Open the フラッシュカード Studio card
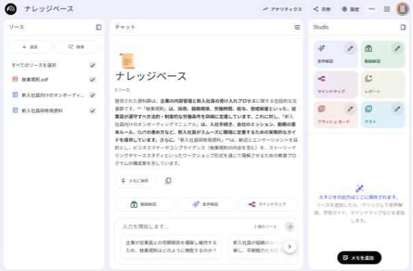413x271 pixels. tap(336, 115)
